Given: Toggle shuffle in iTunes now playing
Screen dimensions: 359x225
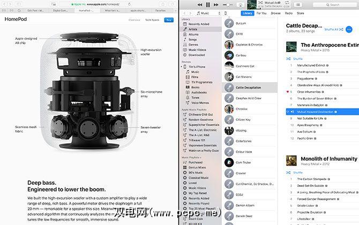Looking at the screenshot, I should click(260, 3).
